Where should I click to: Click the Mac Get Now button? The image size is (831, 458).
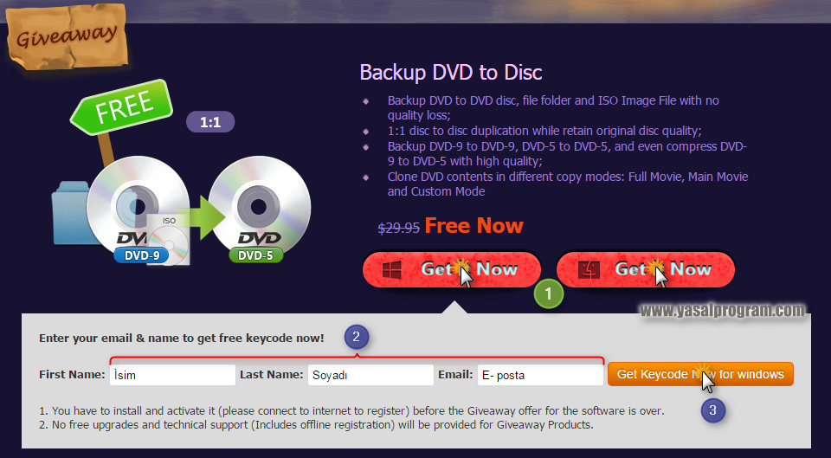coord(646,269)
